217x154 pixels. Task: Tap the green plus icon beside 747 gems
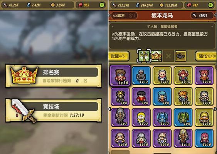[x=210, y=5]
